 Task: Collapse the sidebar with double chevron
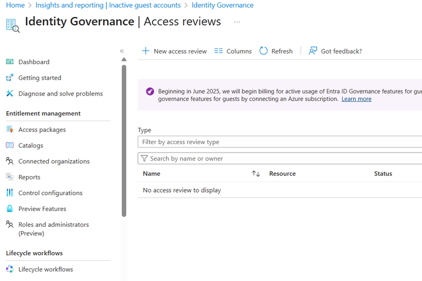[122, 51]
